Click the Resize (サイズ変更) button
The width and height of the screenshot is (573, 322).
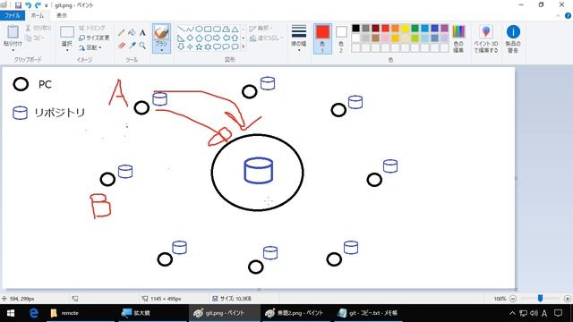pyautogui.click(x=94, y=38)
